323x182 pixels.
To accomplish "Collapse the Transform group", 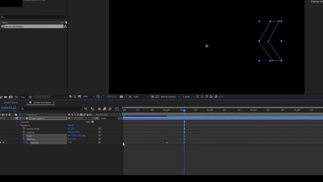I will (x=17, y=125).
